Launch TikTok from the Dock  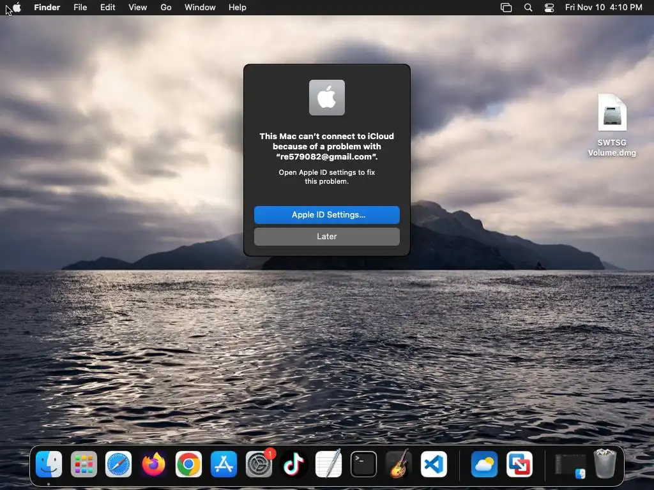[x=294, y=464]
